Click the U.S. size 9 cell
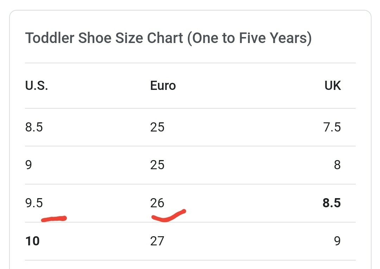This screenshot has width=380, height=269. 28,165
